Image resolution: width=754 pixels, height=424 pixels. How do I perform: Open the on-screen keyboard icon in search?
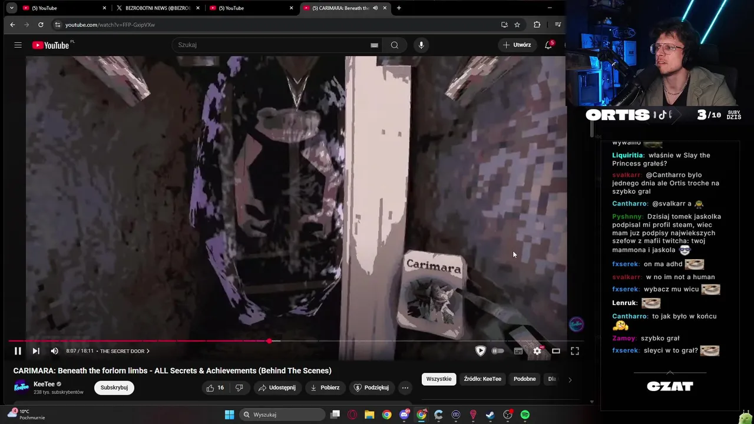pyautogui.click(x=374, y=45)
